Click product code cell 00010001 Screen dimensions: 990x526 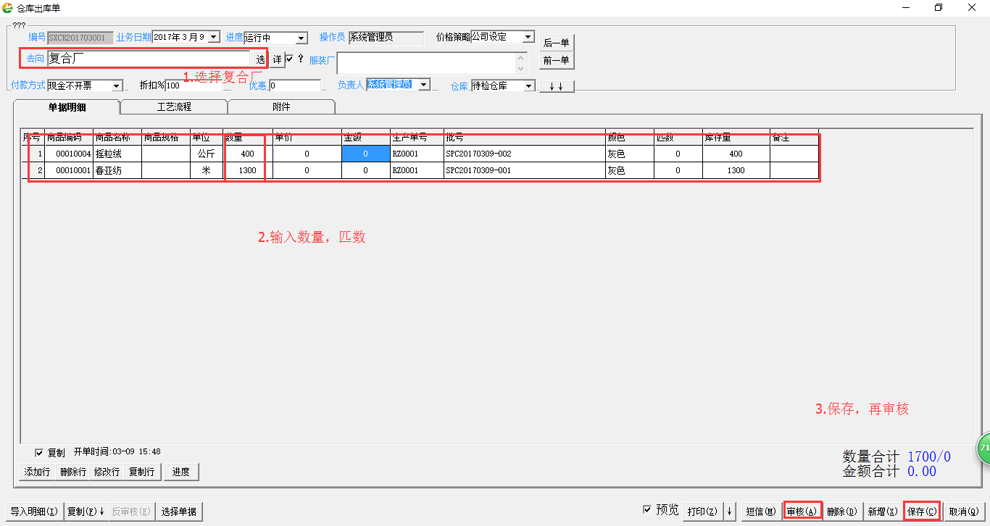(x=69, y=170)
